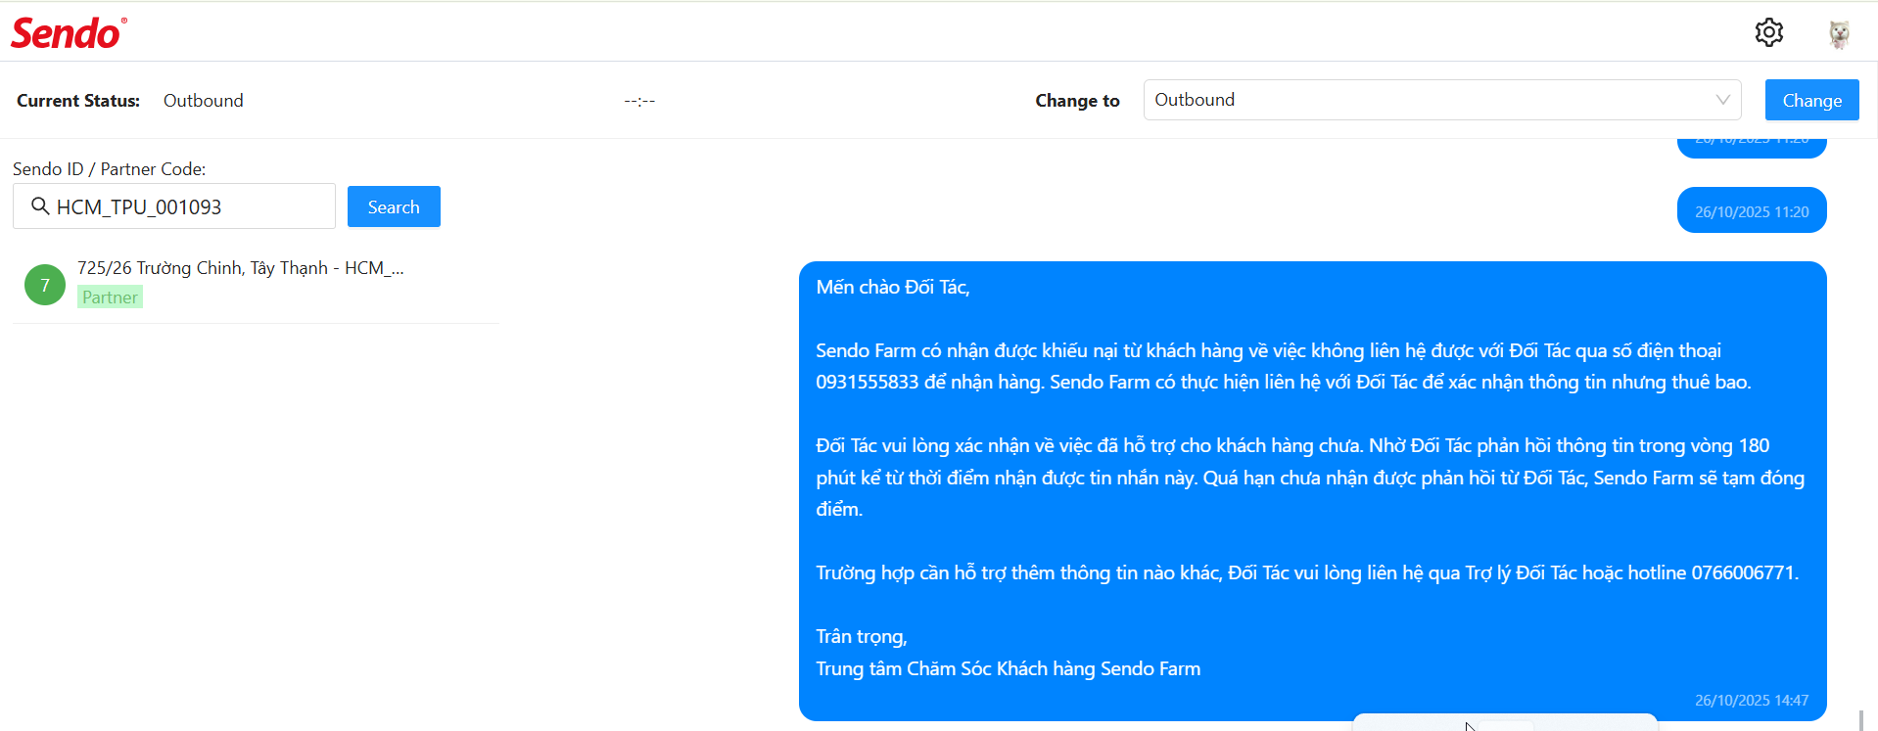
Task: Open the user profile avatar
Action: point(1839,33)
